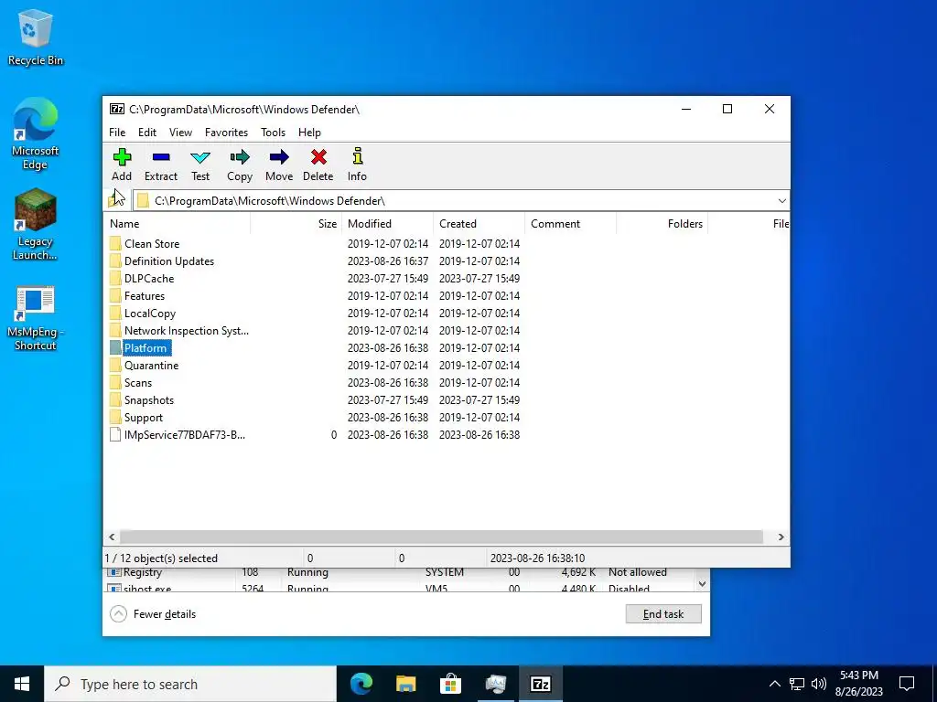The image size is (937, 702).
Task: Click the Test toolbar icon
Action: pos(200,157)
